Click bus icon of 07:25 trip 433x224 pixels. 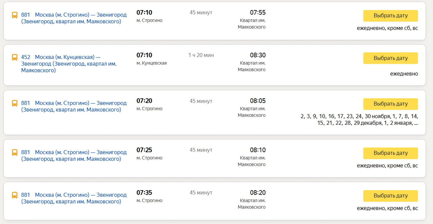[15, 153]
